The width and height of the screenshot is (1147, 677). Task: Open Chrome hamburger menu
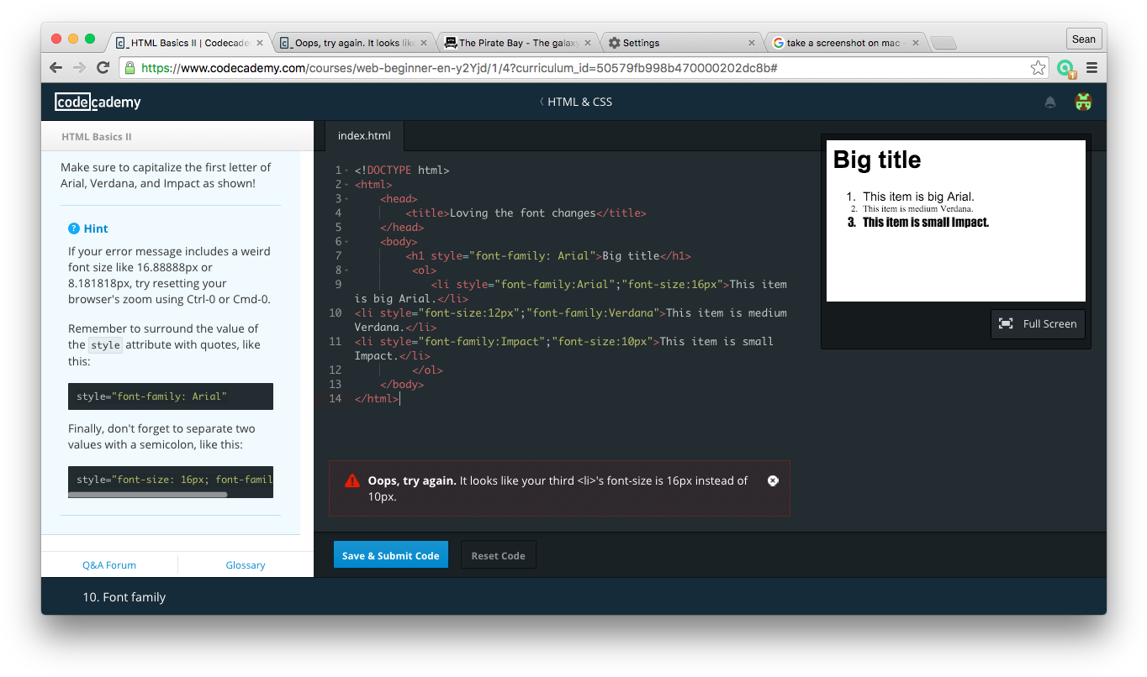[x=1091, y=68]
